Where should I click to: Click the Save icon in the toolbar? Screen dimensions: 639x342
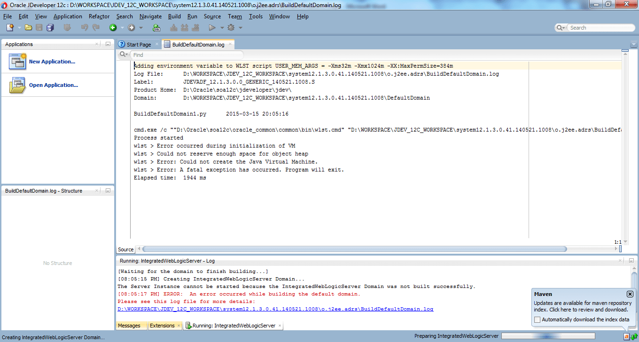pos(39,27)
